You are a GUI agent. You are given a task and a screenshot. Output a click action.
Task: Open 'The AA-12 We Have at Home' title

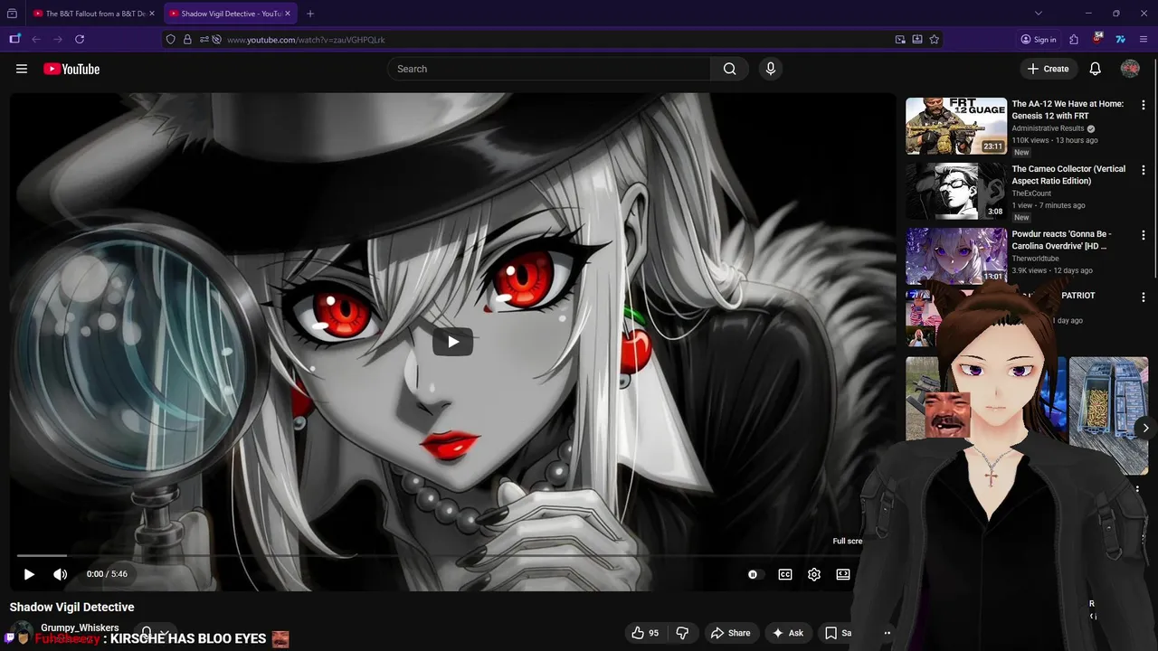(1068, 109)
